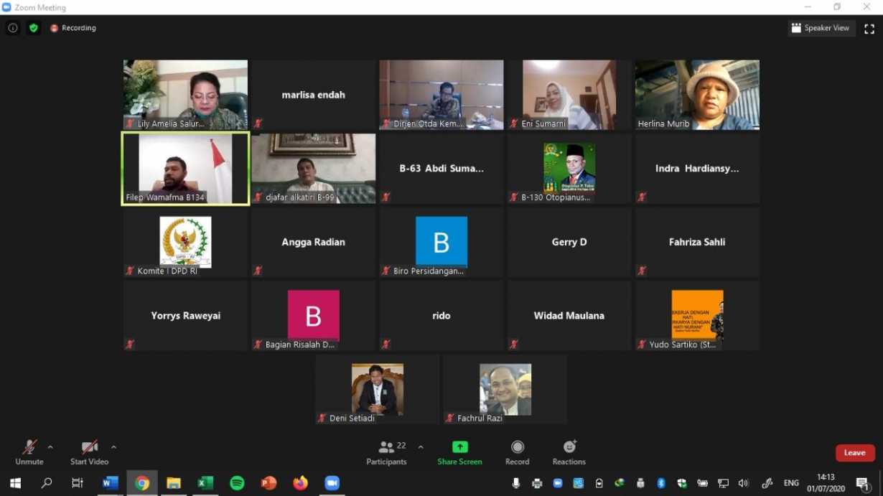Image resolution: width=883 pixels, height=496 pixels.
Task: Select Filep Wamafma B134 video tile
Action: [x=185, y=169]
